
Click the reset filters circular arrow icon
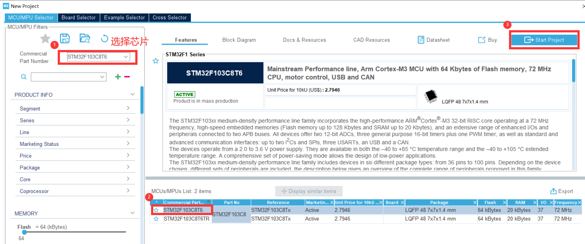point(104,39)
